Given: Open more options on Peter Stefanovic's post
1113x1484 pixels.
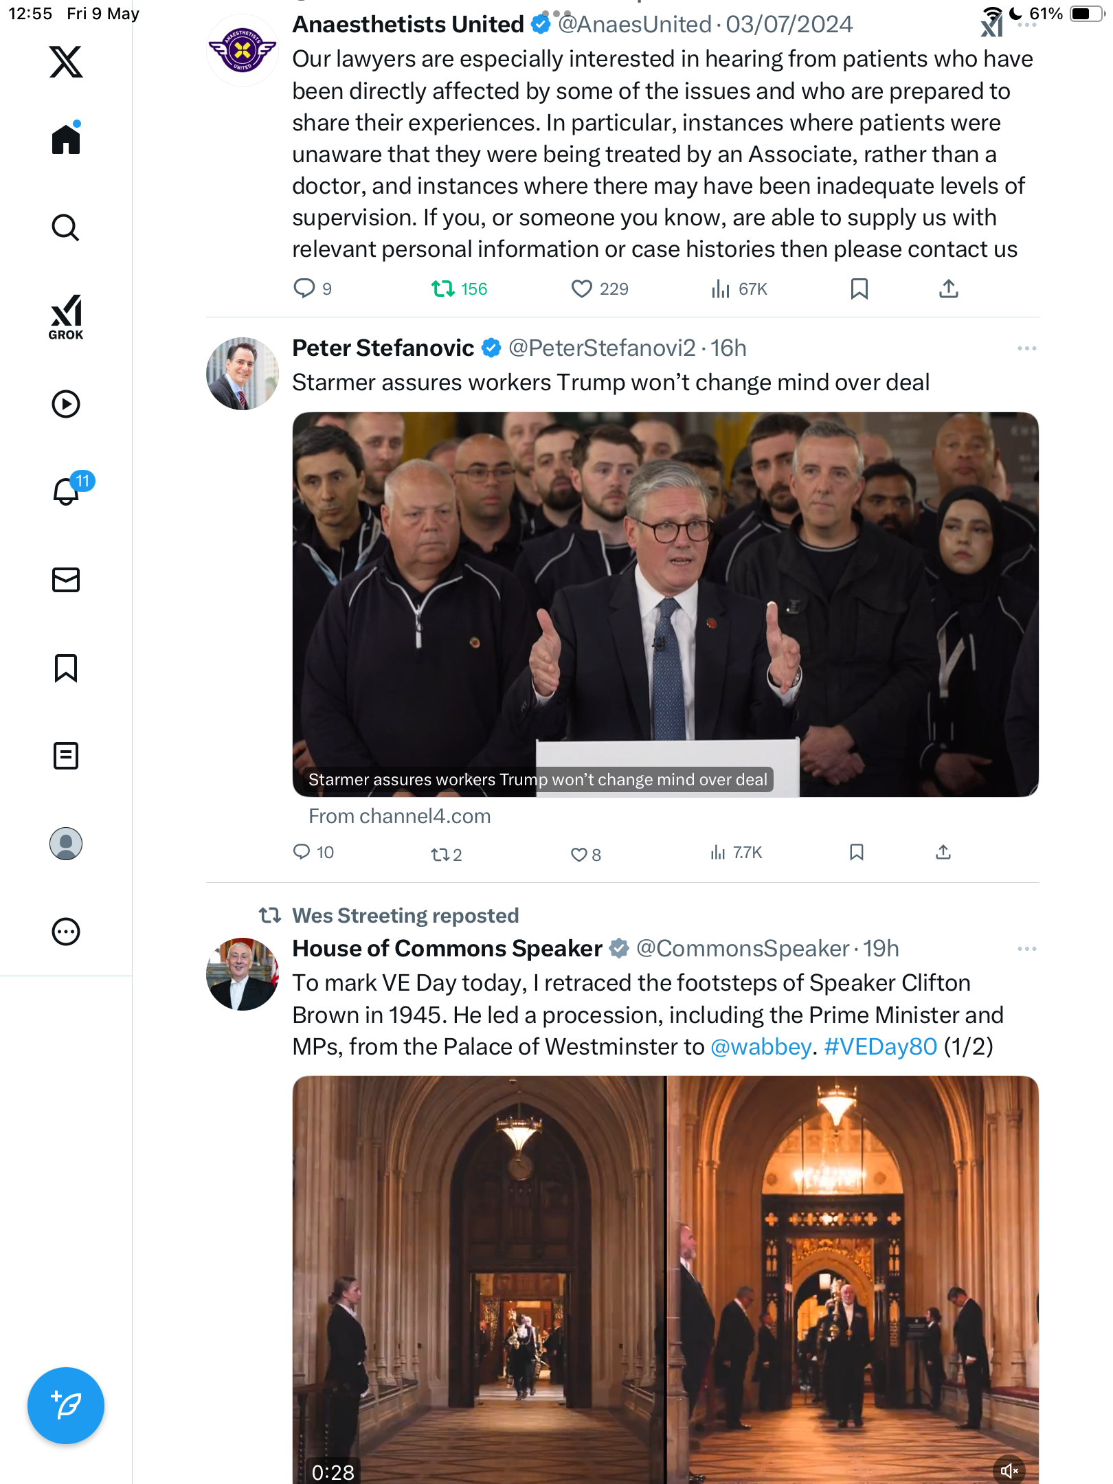Looking at the screenshot, I should pos(1026,348).
